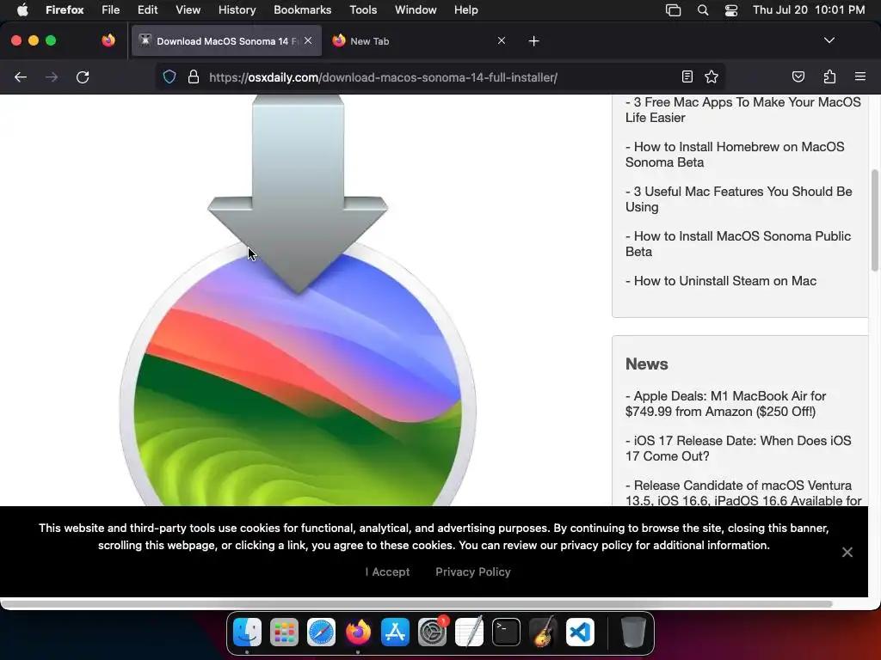Open How to Install Homebrew on Sonoma link
The image size is (881, 660).
735,155
